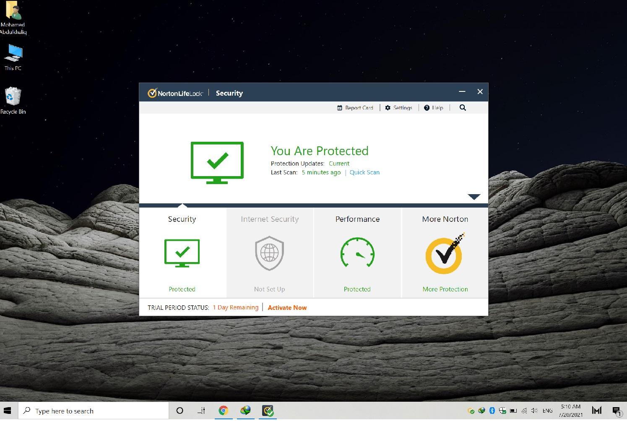This screenshot has width=627, height=421.
Task: Click the You Are Protected heading
Action: [320, 151]
